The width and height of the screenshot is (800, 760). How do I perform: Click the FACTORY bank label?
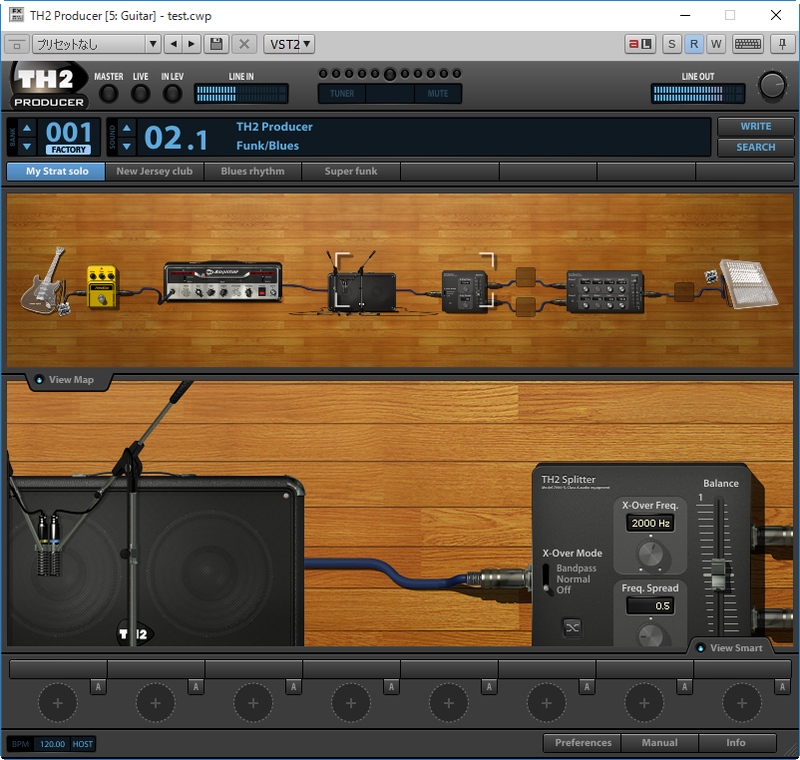pos(69,150)
